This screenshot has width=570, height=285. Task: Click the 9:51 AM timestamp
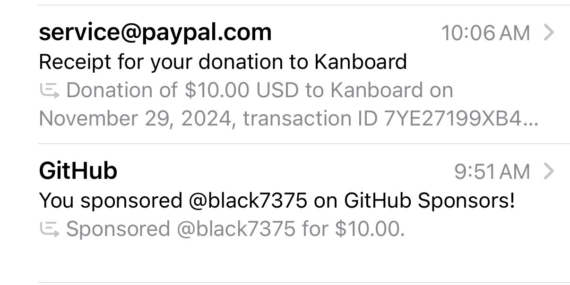(x=492, y=172)
